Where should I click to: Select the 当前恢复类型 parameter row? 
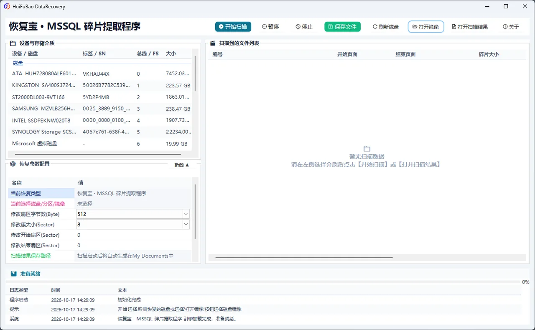tap(100, 194)
